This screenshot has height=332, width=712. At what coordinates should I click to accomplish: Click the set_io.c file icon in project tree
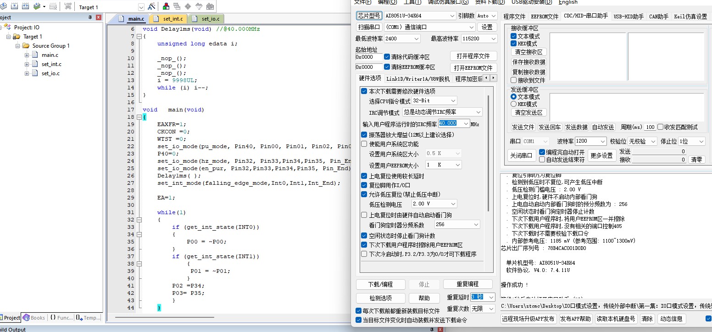click(x=34, y=73)
